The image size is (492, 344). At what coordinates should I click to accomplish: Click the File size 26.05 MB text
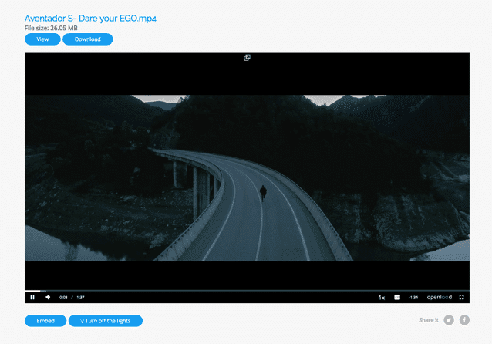(x=51, y=28)
